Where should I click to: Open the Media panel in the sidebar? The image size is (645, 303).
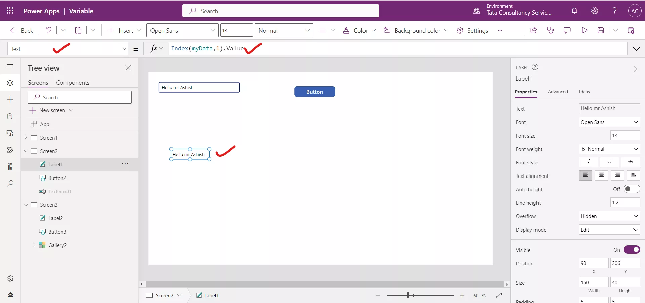(x=10, y=133)
